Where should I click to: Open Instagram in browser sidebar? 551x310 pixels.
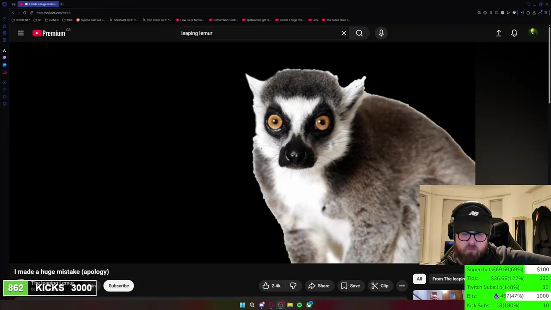click(4, 72)
